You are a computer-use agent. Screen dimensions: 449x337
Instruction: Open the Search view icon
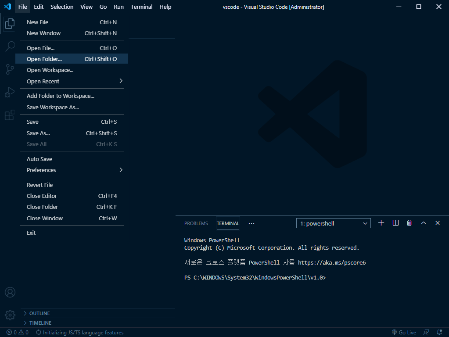click(x=10, y=46)
